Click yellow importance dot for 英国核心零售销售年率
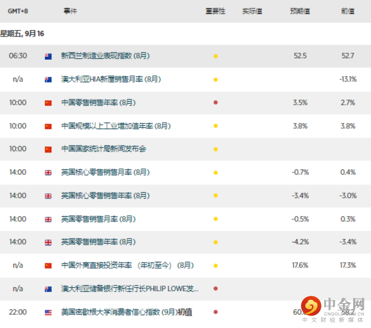This screenshot has height=328, width=371. pyautogui.click(x=216, y=195)
